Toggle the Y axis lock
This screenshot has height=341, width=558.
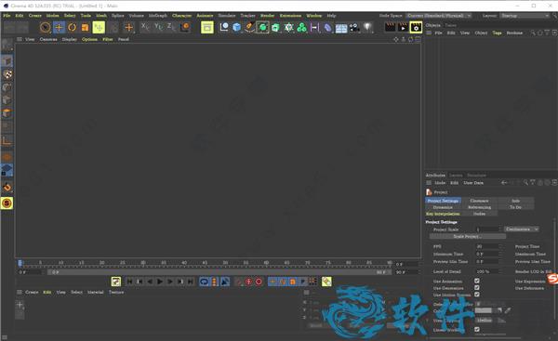pyautogui.click(x=158, y=27)
